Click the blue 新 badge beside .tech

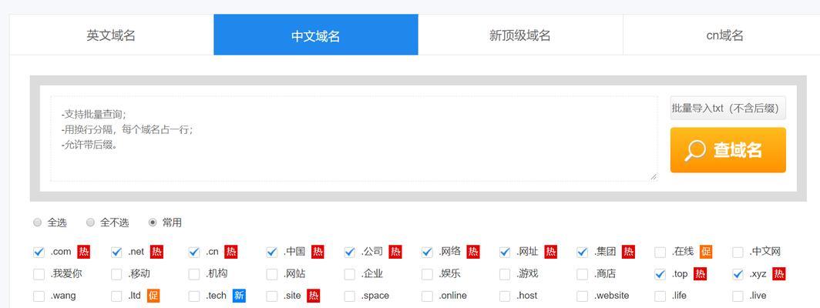click(x=239, y=296)
